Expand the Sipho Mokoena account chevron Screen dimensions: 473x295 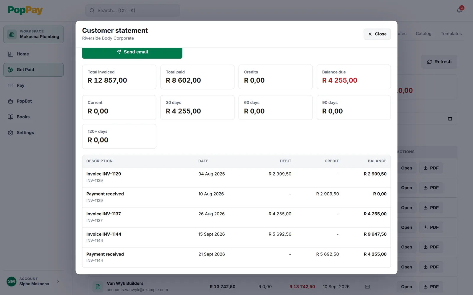pos(58,281)
